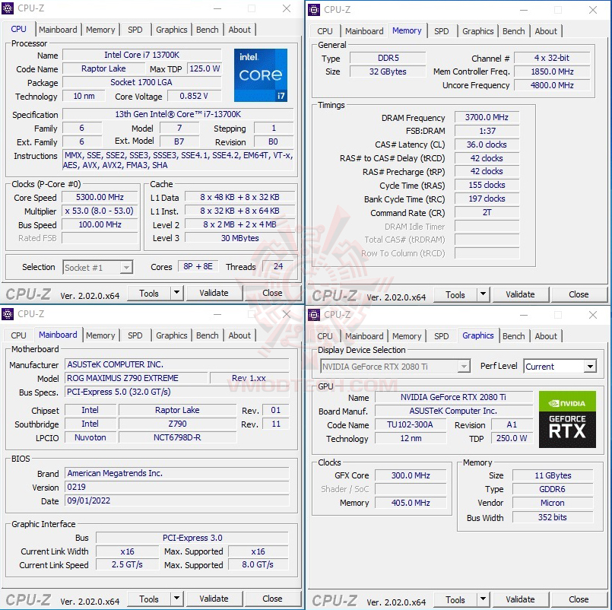Click the CPU-Z icon on the Mainboard window
This screenshot has height=610, width=612.
(8, 313)
